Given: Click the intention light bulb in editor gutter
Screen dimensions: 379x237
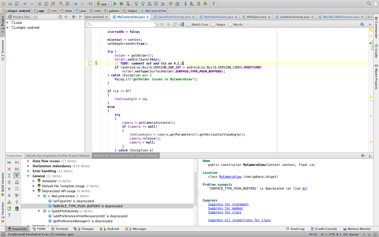Looking at the screenshot, I should click(96, 63).
